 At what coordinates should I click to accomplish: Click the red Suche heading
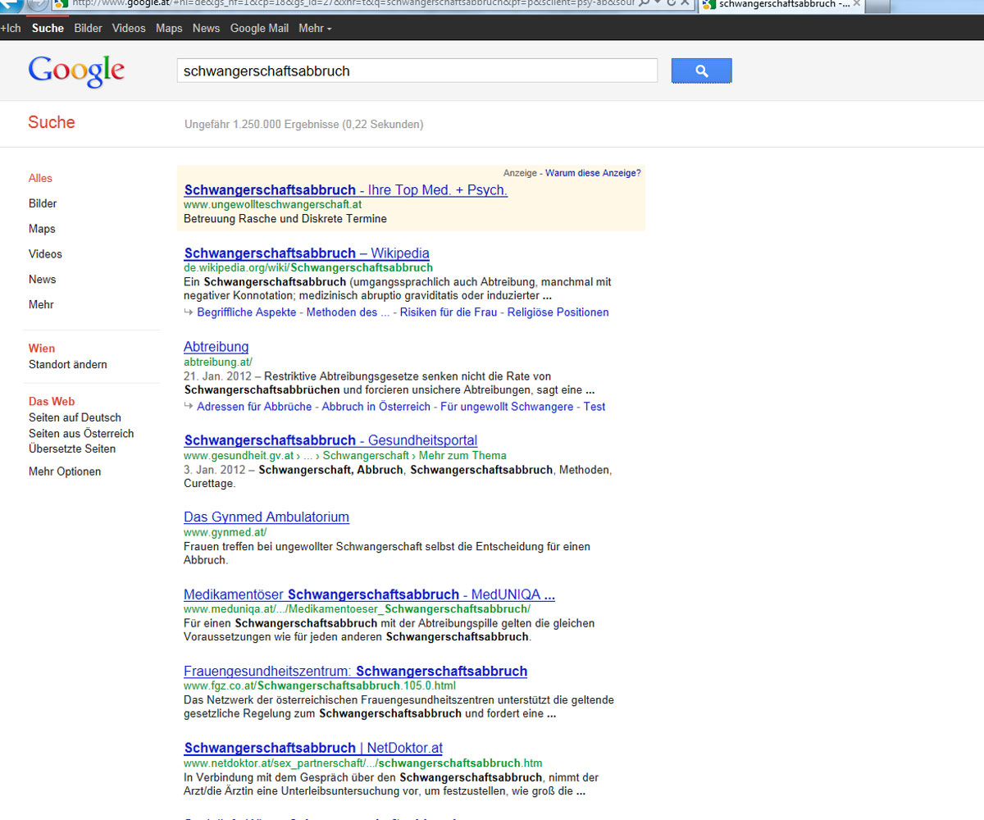52,122
